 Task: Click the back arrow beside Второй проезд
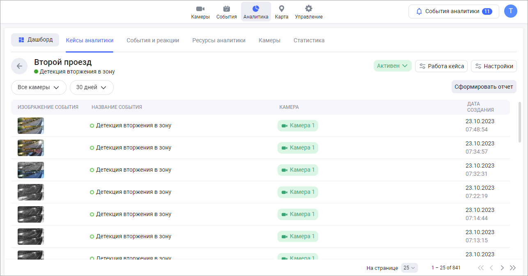[19, 66]
